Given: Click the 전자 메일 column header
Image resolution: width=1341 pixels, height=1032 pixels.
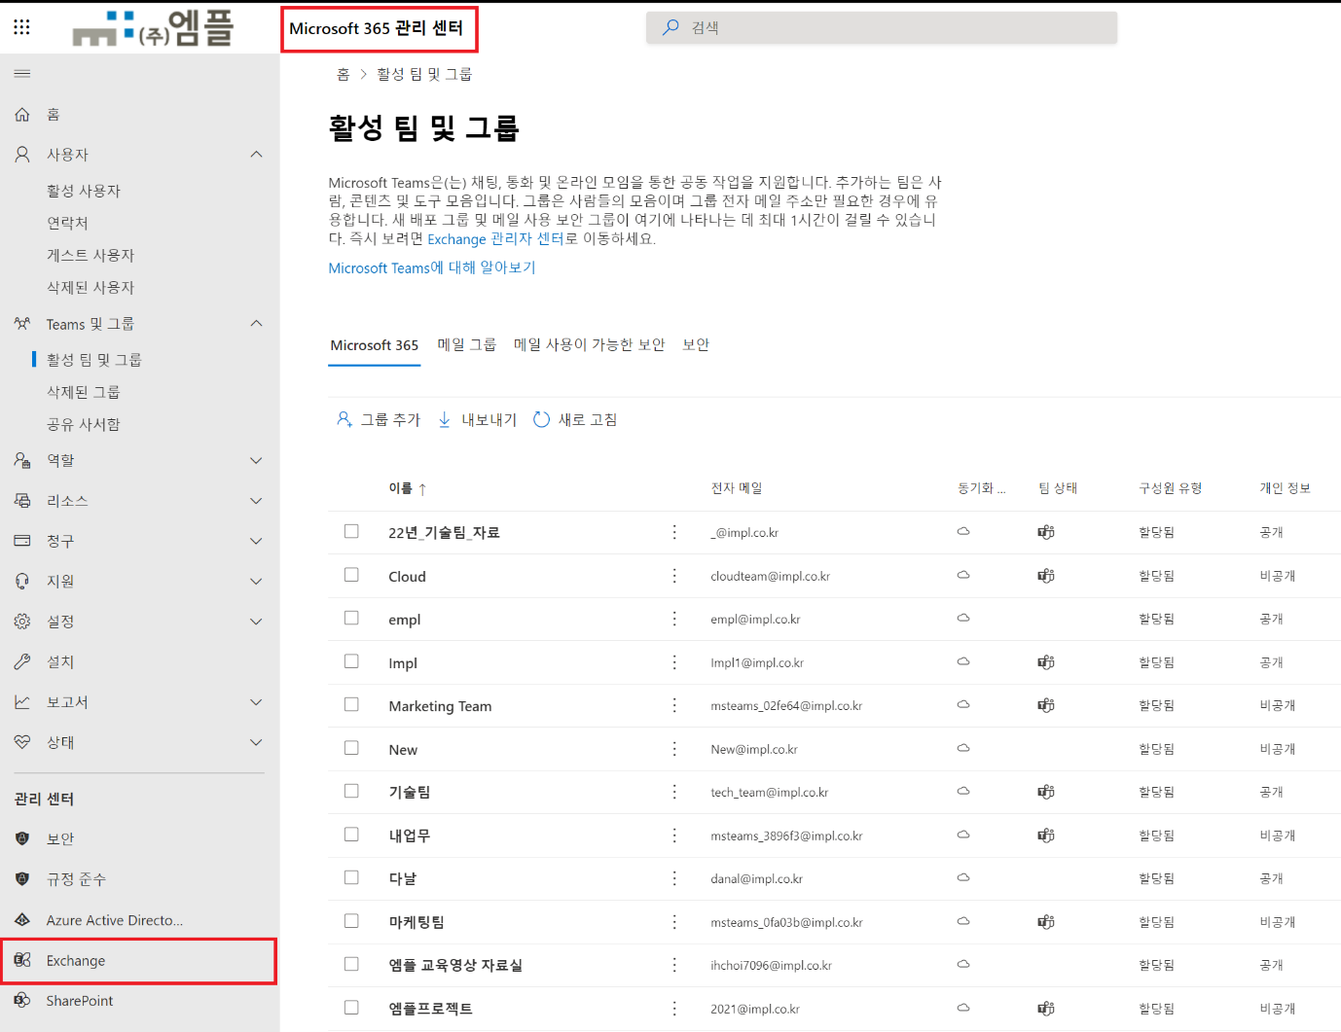Looking at the screenshot, I should point(737,488).
